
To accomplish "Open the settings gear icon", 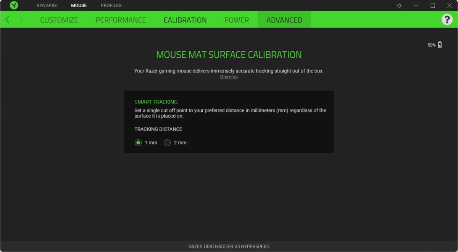I will point(399,5).
